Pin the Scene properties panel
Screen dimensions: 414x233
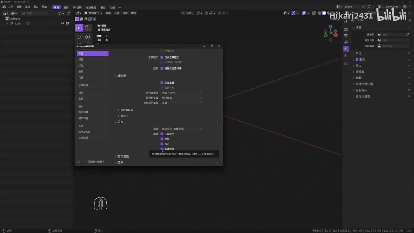tap(410, 20)
